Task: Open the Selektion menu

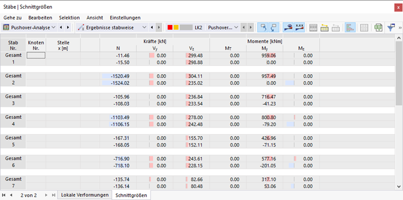Action: [x=69, y=17]
